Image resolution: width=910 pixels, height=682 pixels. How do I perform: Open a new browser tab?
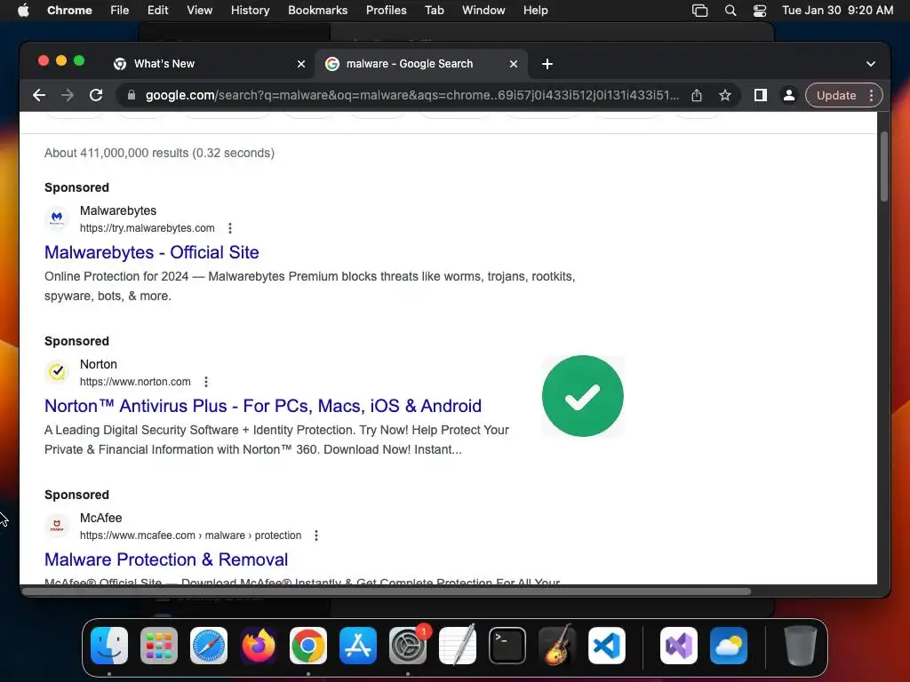547,64
